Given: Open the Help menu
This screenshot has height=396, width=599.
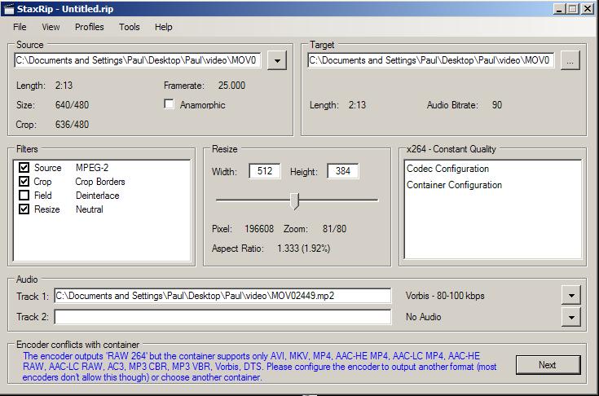Looking at the screenshot, I should point(164,27).
